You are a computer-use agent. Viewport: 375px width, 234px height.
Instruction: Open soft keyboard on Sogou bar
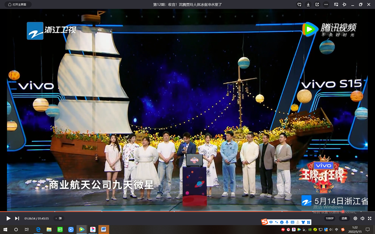click(292, 222)
